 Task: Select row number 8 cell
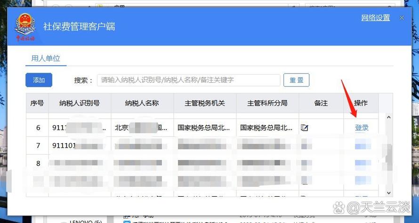pos(38,163)
